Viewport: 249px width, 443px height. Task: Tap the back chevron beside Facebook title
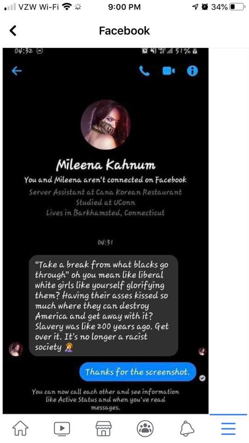tap(13, 30)
